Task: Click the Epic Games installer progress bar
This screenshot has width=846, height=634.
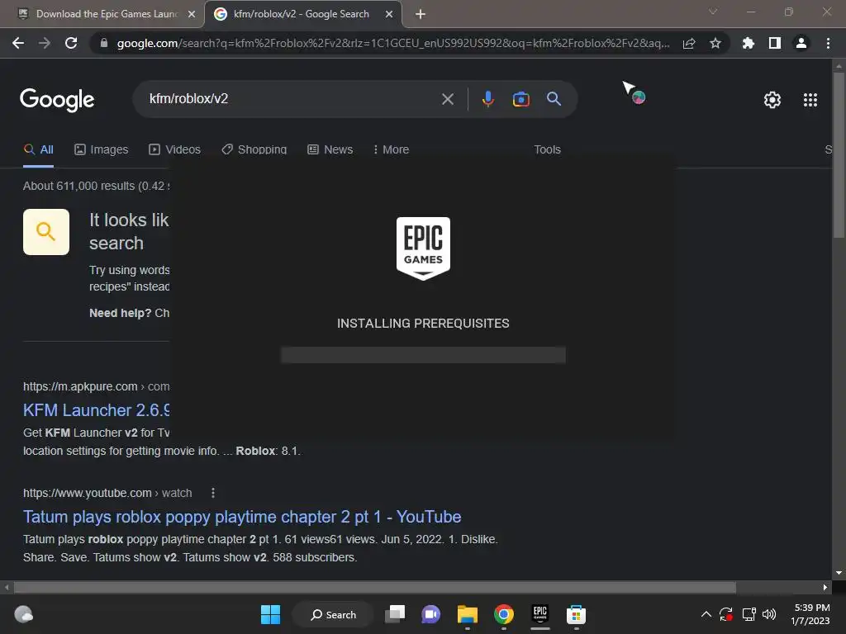Action: tap(423, 355)
